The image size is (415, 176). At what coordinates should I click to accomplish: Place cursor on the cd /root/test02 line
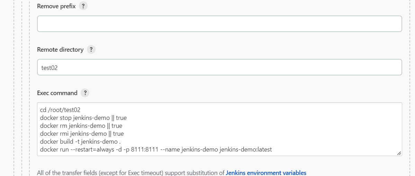pos(60,110)
